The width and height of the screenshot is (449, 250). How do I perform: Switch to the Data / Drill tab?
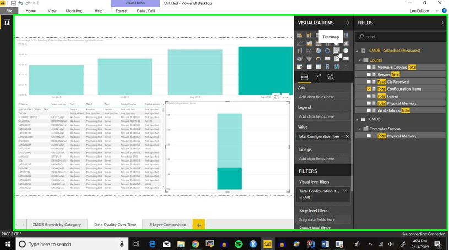tap(146, 11)
